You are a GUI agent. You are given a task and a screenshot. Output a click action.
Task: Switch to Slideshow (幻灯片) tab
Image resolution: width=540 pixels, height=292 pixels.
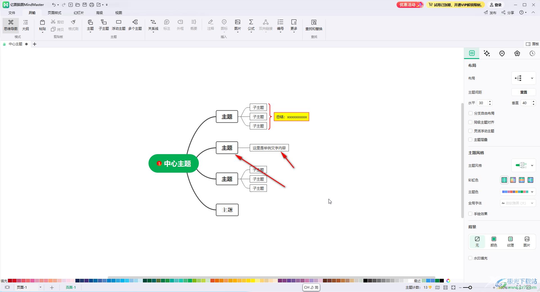tap(79, 13)
